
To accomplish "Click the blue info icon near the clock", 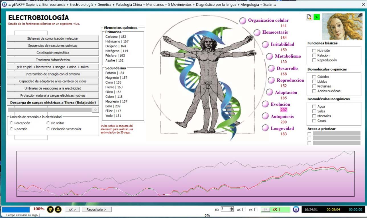I will [x=296, y=209].
